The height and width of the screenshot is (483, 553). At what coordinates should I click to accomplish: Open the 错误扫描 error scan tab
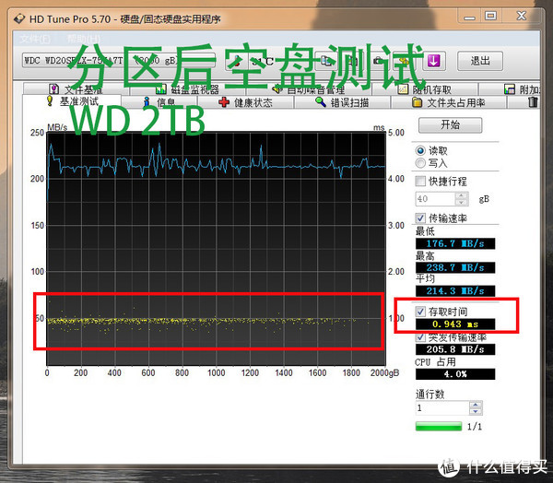coord(342,102)
